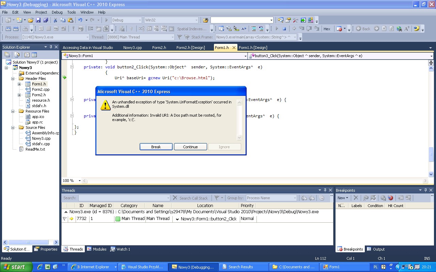The width and height of the screenshot is (436, 272).
Task: Click the web browser Back button
Action: pyautogui.click(x=363, y=29)
